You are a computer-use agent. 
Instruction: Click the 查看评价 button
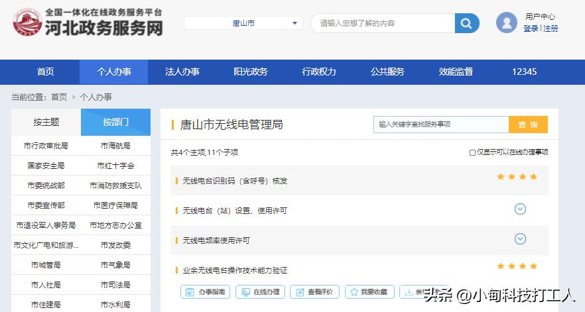[315, 292]
